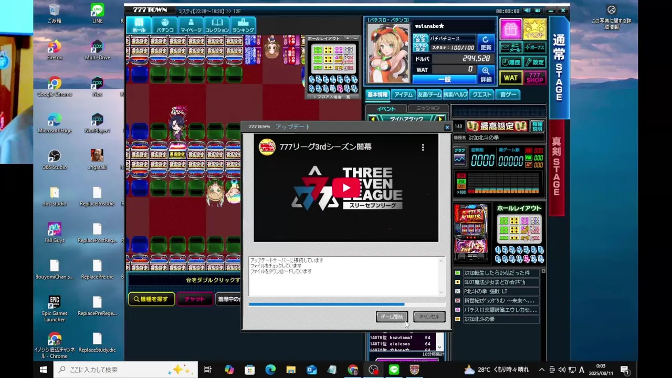Open OBS Studio desktop shortcut

coord(55,160)
